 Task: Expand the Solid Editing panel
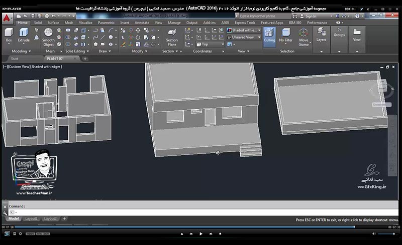pos(77,51)
